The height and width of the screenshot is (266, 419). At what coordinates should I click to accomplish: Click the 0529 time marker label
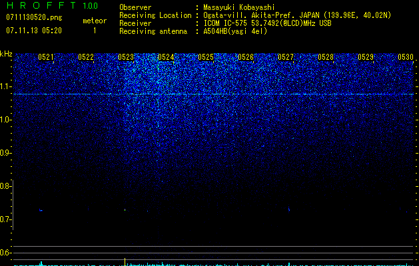coord(366,57)
